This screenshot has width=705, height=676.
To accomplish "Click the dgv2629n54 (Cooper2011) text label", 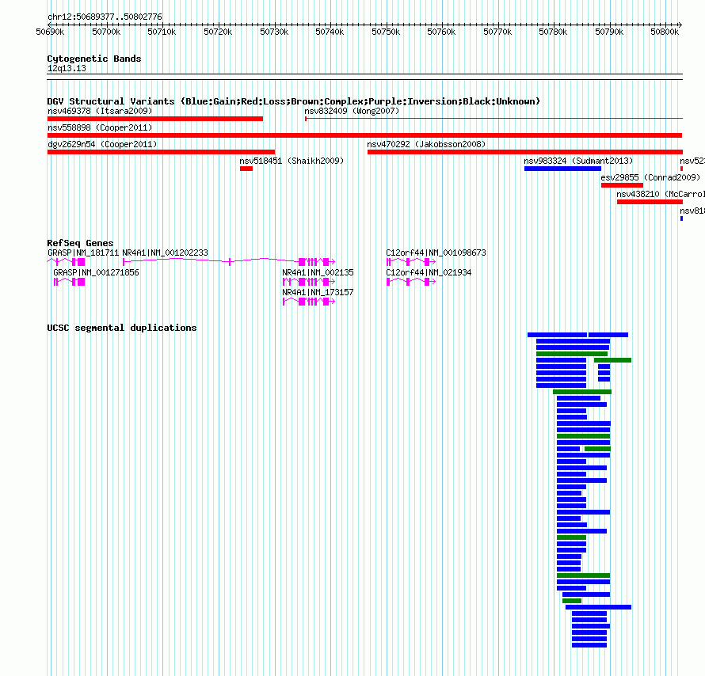I will tap(102, 144).
